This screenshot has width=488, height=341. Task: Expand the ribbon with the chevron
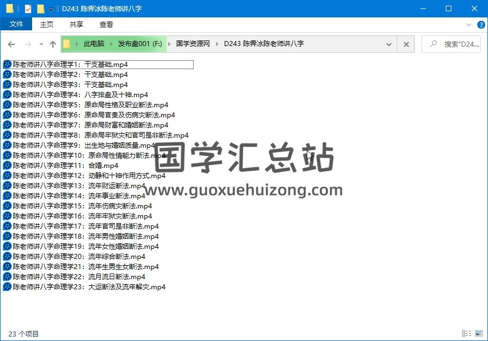click(469, 25)
